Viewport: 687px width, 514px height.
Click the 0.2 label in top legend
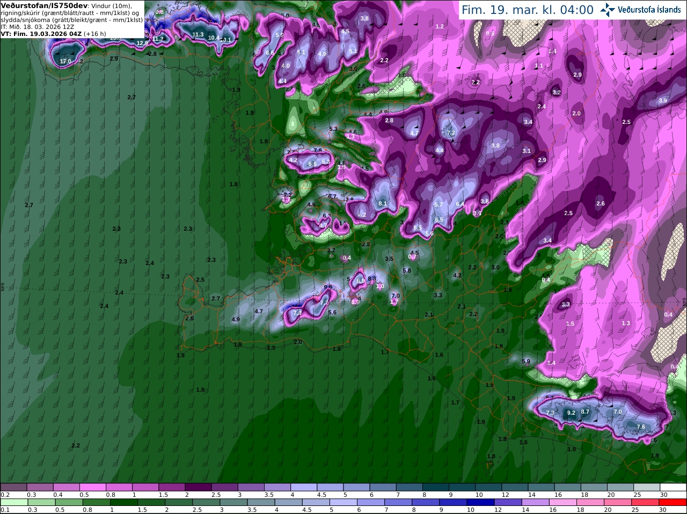coord(5,495)
